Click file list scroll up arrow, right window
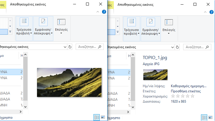This screenshot has width=215, height=121. [x=133, y=55]
